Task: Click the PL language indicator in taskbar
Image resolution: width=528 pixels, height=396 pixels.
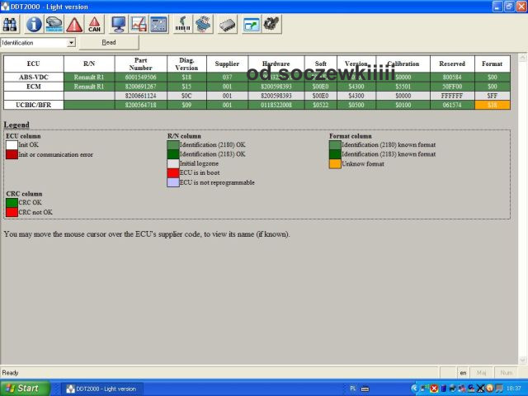Action: (352, 389)
